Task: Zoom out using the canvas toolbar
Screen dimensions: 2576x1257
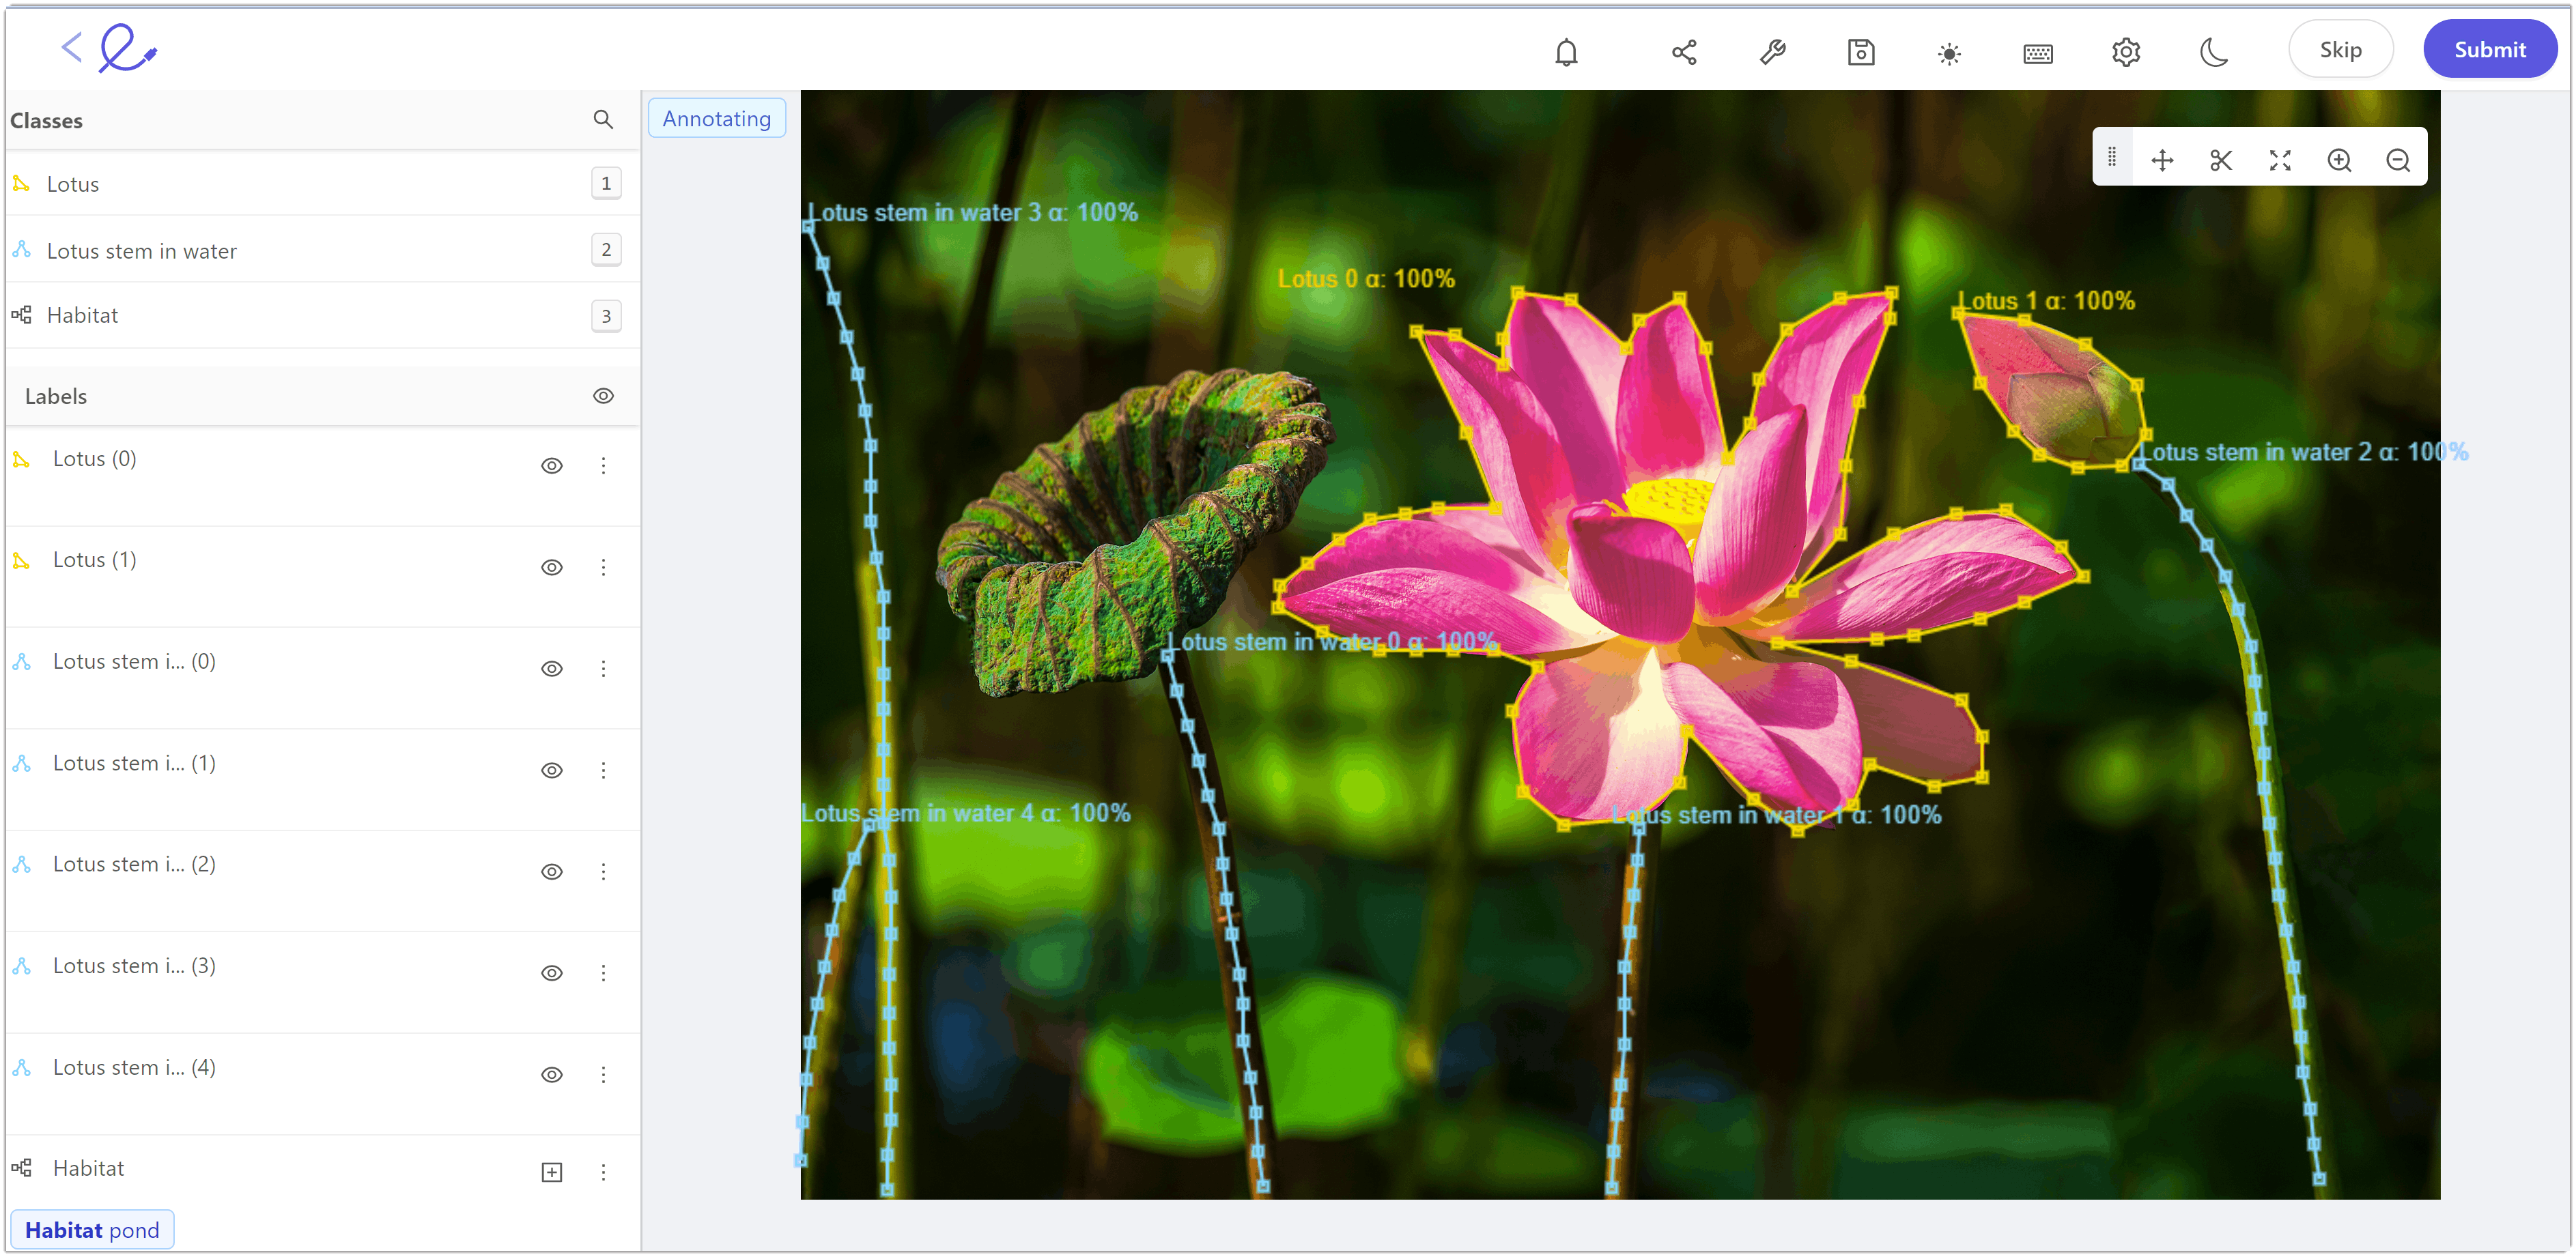Action: coord(2398,159)
